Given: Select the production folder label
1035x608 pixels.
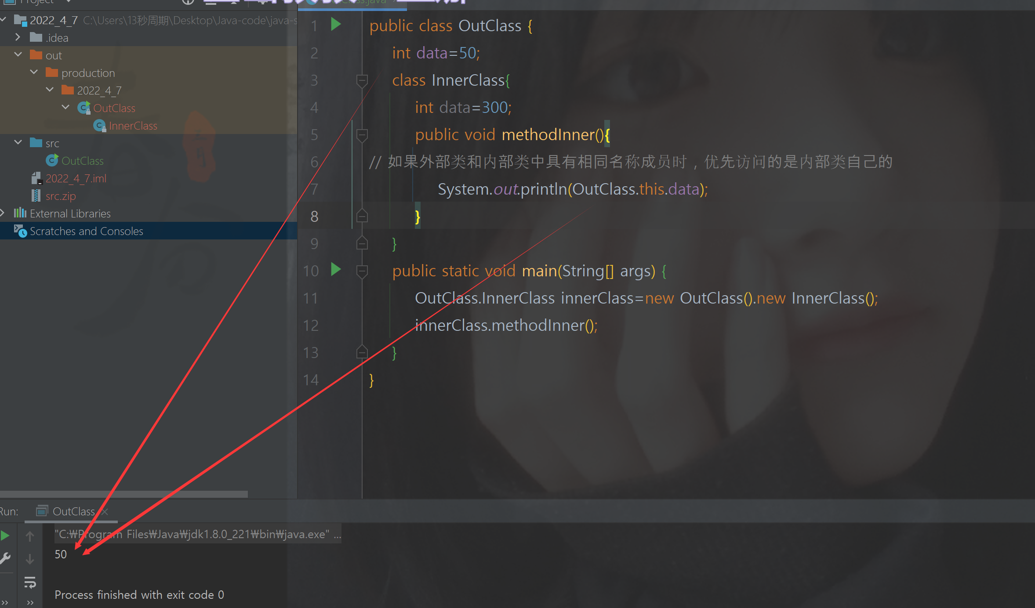Looking at the screenshot, I should (x=88, y=73).
